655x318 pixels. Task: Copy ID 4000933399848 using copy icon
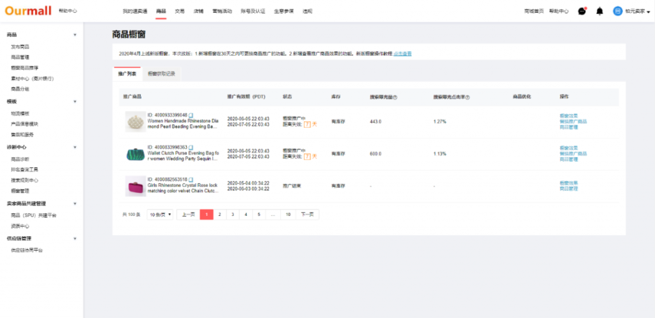[191, 115]
